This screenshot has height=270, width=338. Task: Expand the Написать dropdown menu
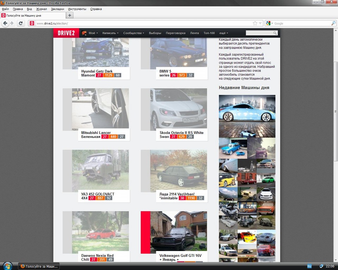click(110, 33)
